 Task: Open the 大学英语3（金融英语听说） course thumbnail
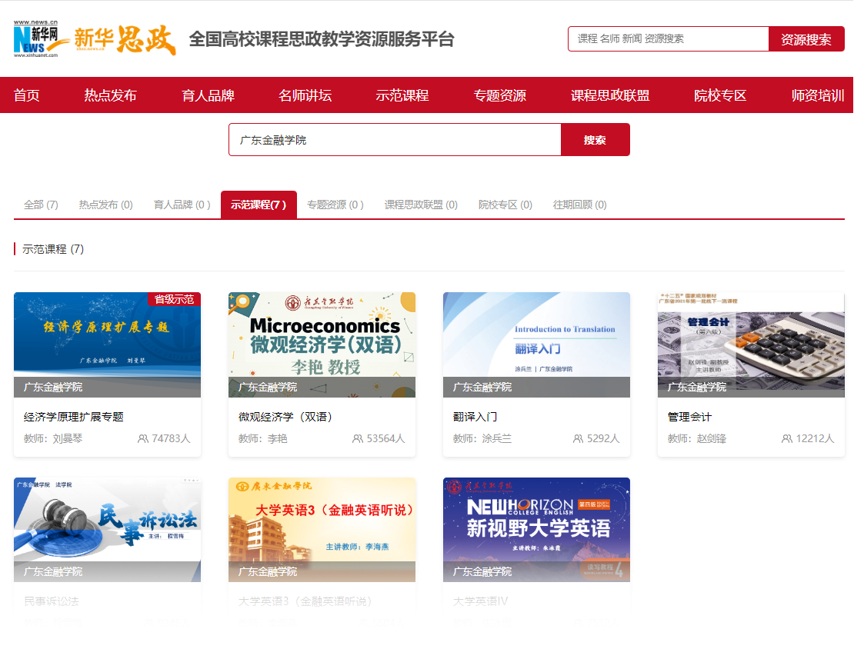pyautogui.click(x=322, y=530)
